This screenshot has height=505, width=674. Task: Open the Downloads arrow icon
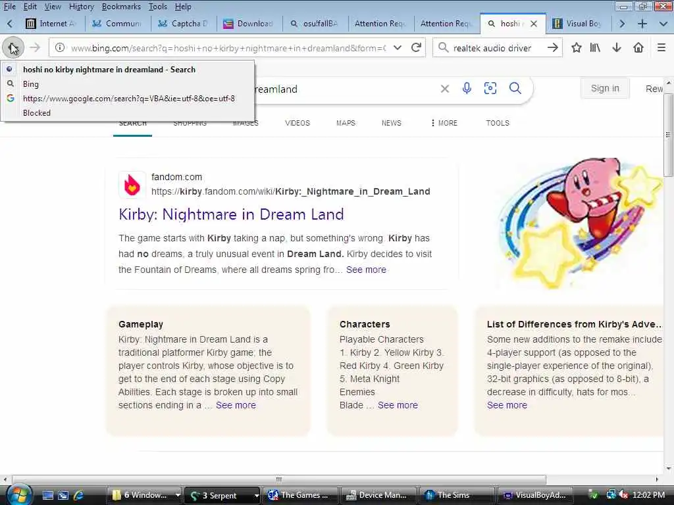[x=617, y=47]
